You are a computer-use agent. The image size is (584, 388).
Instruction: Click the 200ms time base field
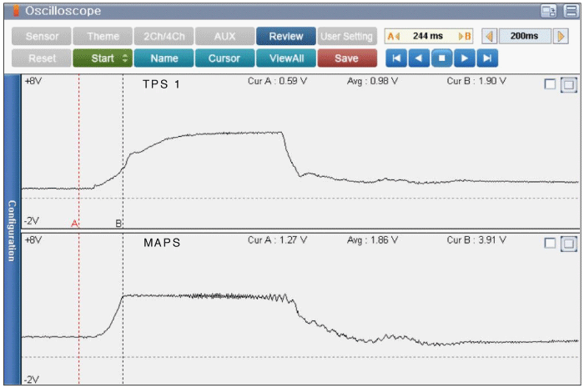525,36
